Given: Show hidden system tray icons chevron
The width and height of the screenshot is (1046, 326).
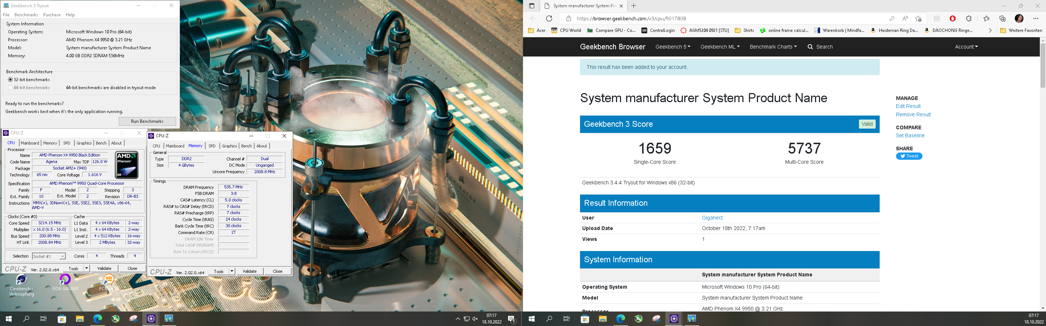Looking at the screenshot, I should (x=458, y=319).
